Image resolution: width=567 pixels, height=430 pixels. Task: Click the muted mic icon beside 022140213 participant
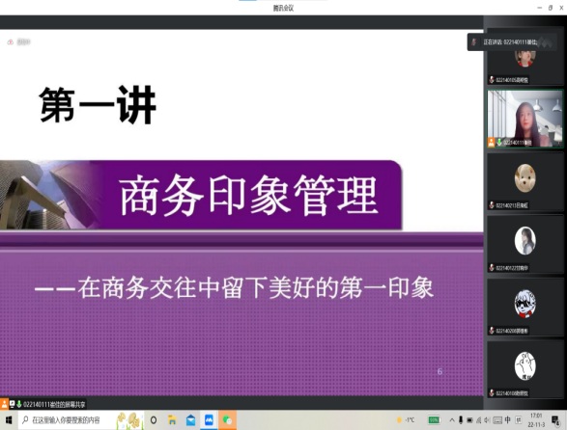492,205
